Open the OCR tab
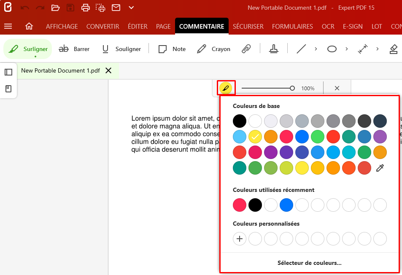This screenshot has width=402, height=275. click(328, 27)
